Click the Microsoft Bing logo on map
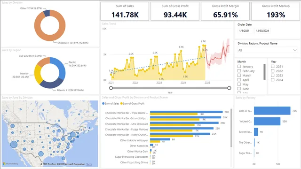Image resolution: width=301 pixels, height=169 pixels. click(x=10, y=164)
